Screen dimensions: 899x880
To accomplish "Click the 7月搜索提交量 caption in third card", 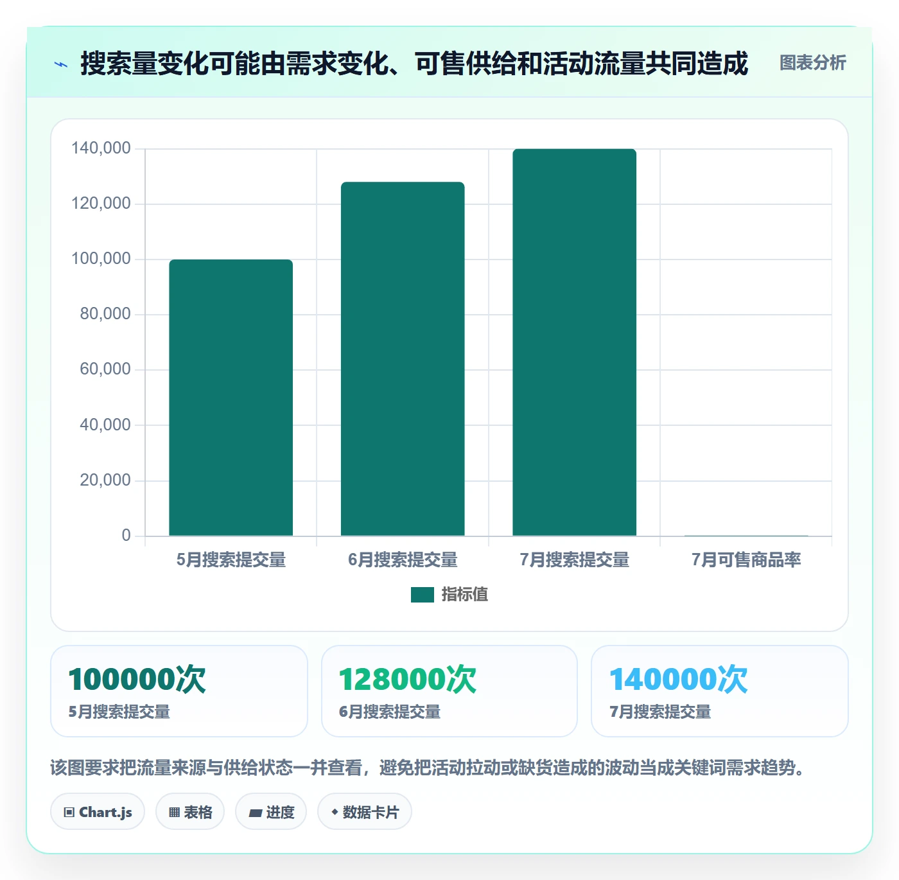I will 660,712.
